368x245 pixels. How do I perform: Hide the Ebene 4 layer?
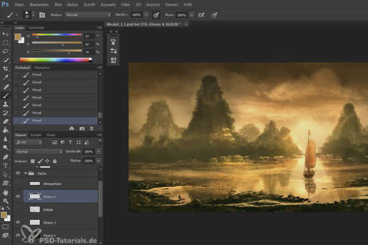coord(18,197)
